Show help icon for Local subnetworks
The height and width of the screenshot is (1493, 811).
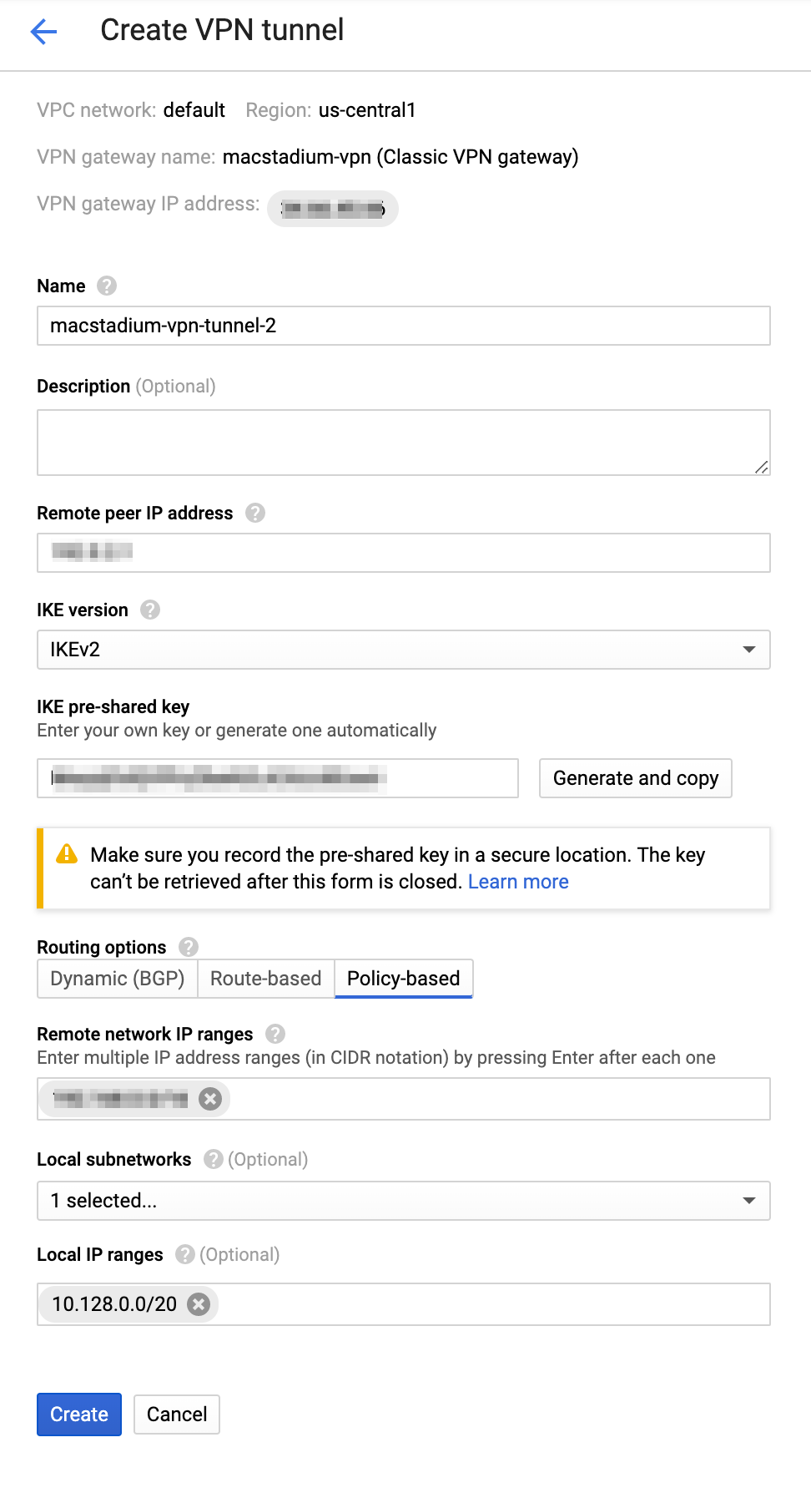[x=214, y=1159]
